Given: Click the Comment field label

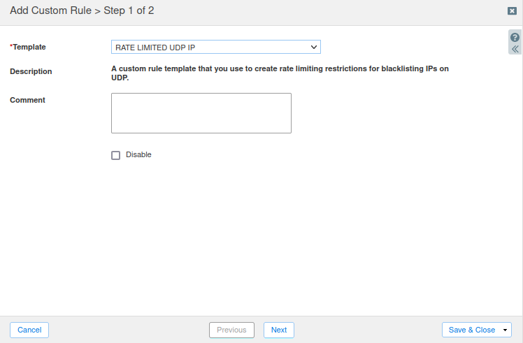Looking at the screenshot, I should [27, 100].
